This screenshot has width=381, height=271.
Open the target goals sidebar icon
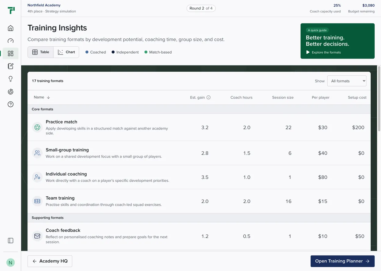pyautogui.click(x=11, y=91)
